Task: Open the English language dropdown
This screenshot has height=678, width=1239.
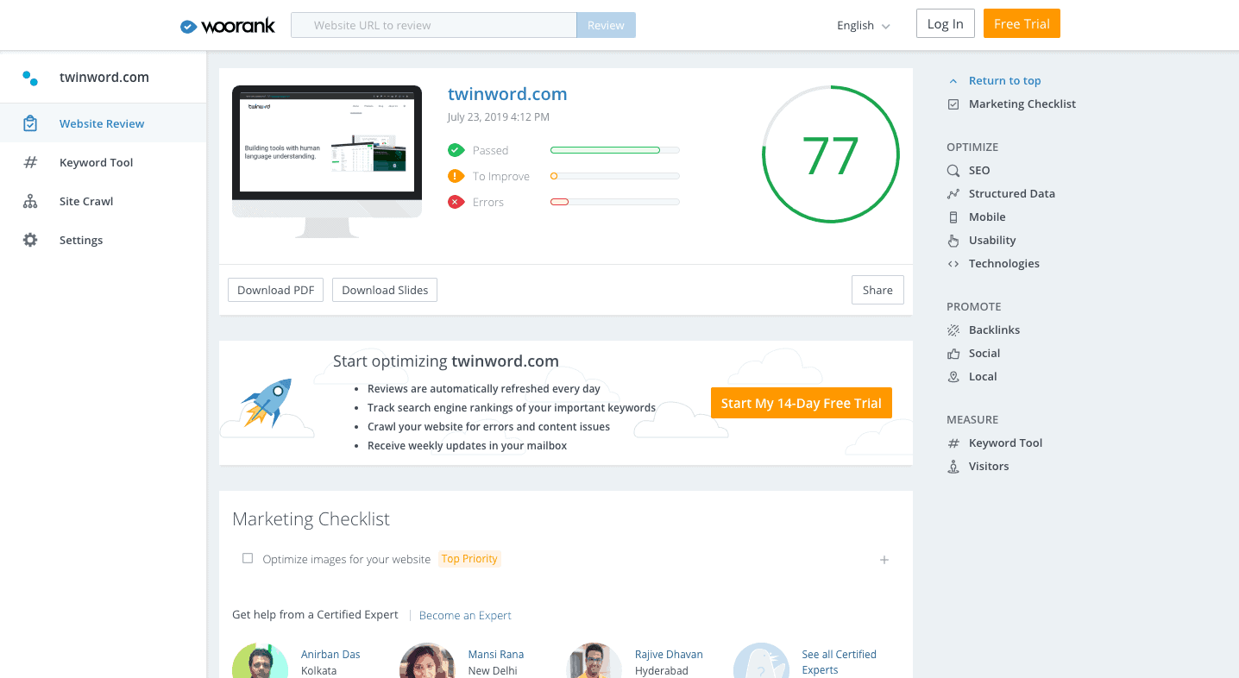Action: (864, 26)
